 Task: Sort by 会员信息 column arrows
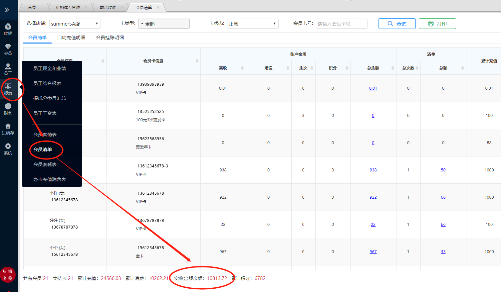[x=103, y=61]
